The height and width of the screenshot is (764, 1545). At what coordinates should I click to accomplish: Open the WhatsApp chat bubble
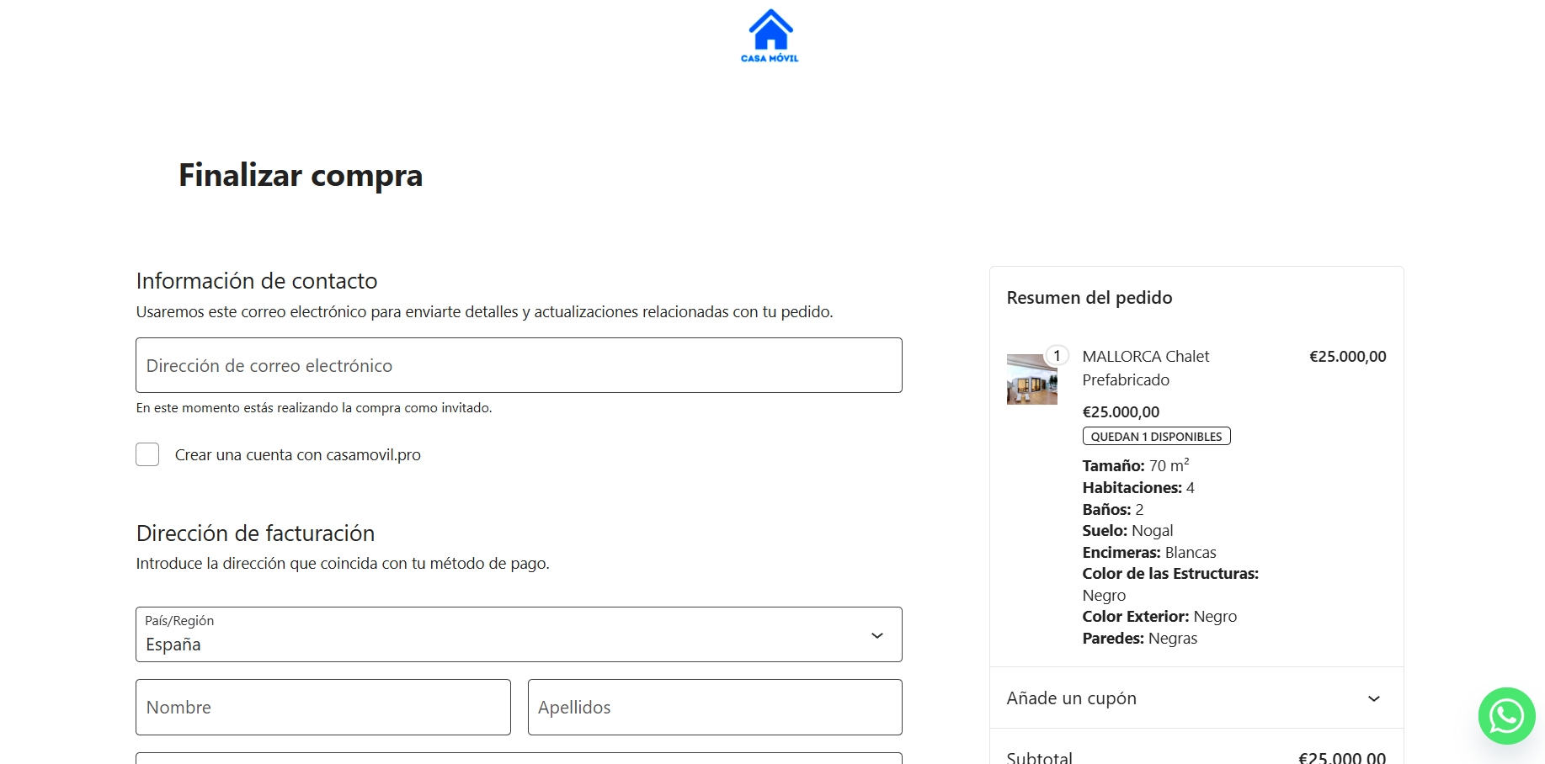[1506, 716]
